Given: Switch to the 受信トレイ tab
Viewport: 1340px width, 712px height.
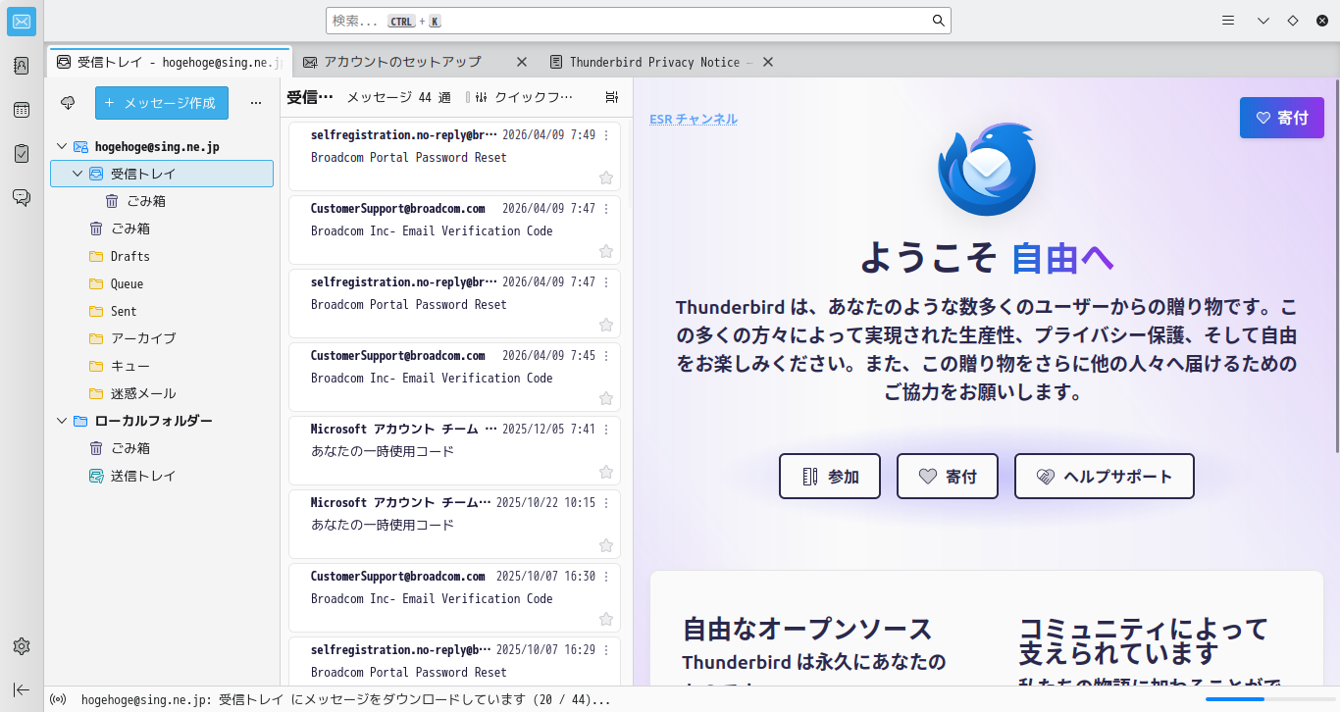Looking at the screenshot, I should [170, 62].
